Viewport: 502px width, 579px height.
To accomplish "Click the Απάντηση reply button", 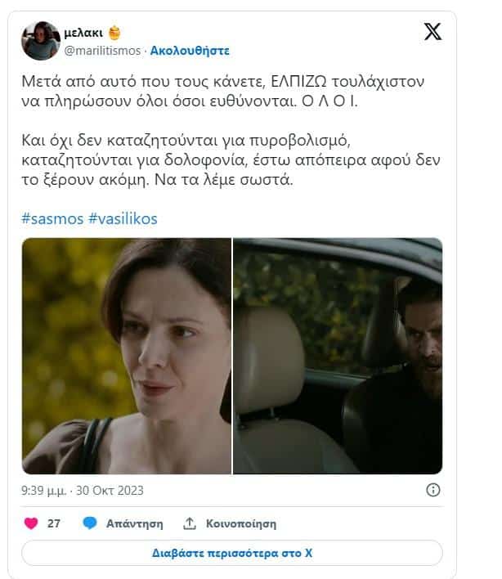I will [134, 523].
